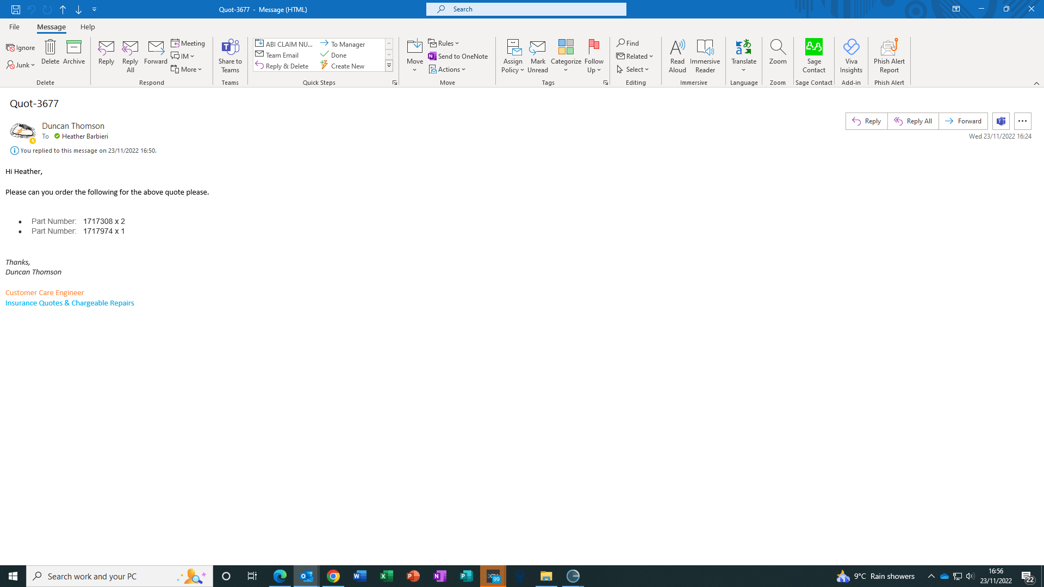Click the Sage Contact add-in icon
This screenshot has width=1044, height=587.
click(813, 48)
